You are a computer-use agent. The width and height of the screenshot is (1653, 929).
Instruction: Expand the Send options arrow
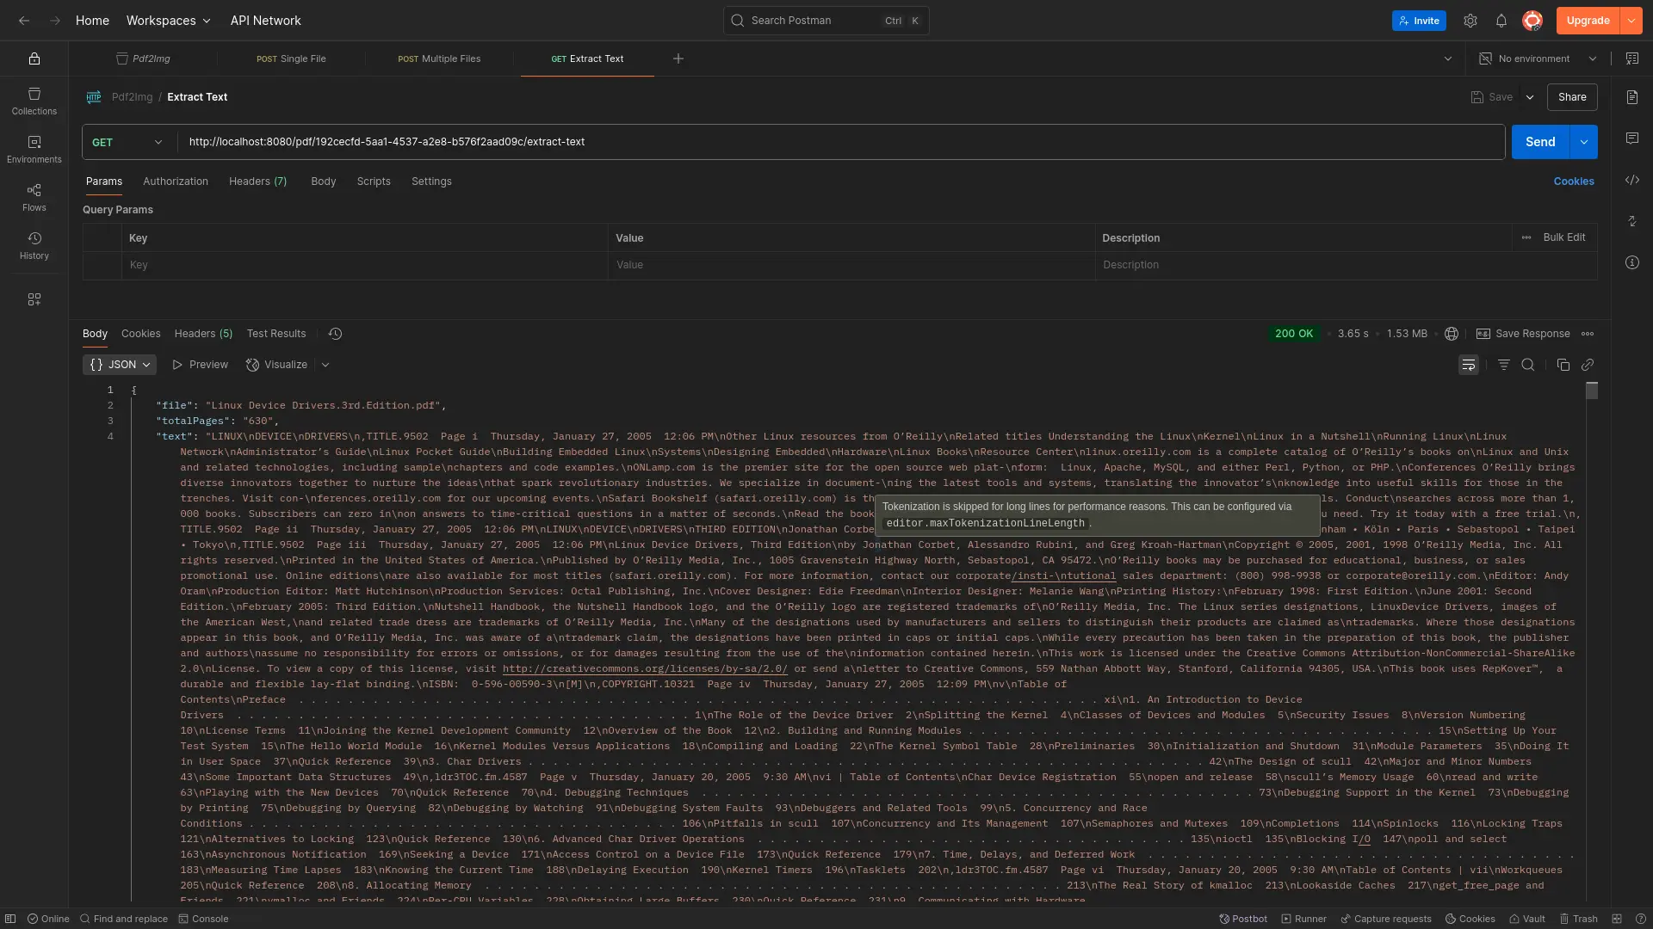[x=1584, y=142]
